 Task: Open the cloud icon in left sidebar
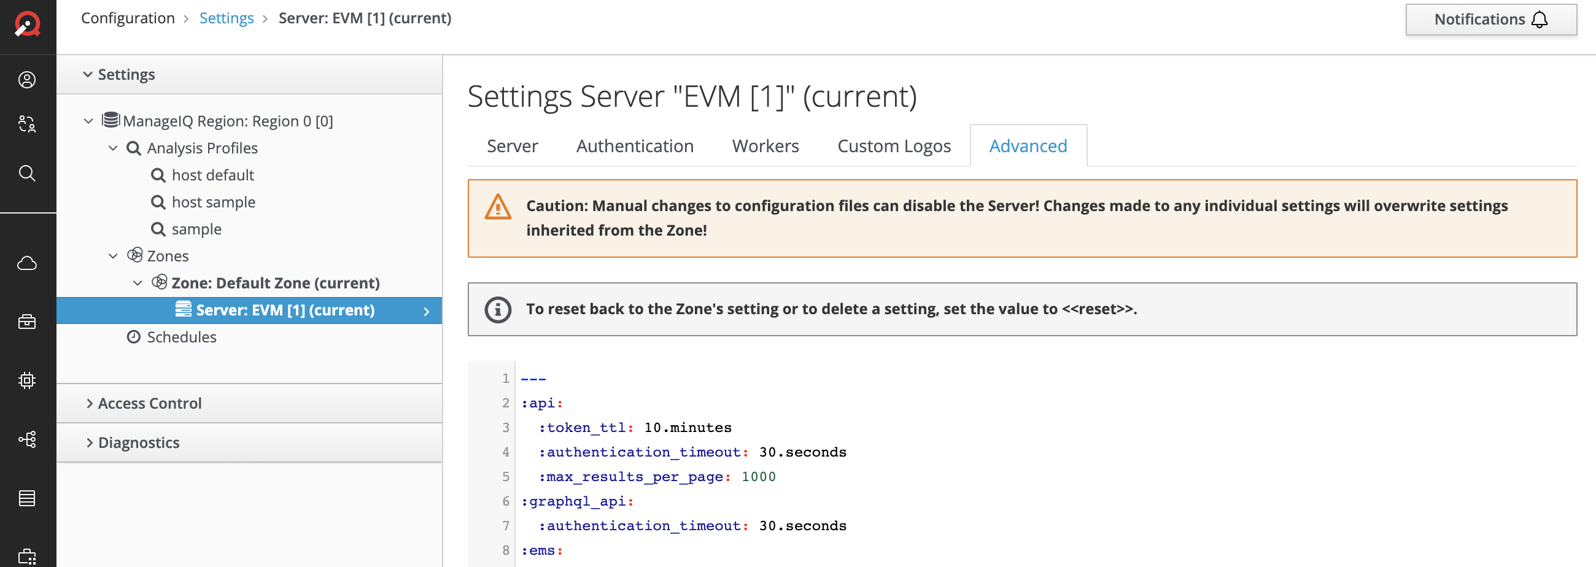pos(27,263)
